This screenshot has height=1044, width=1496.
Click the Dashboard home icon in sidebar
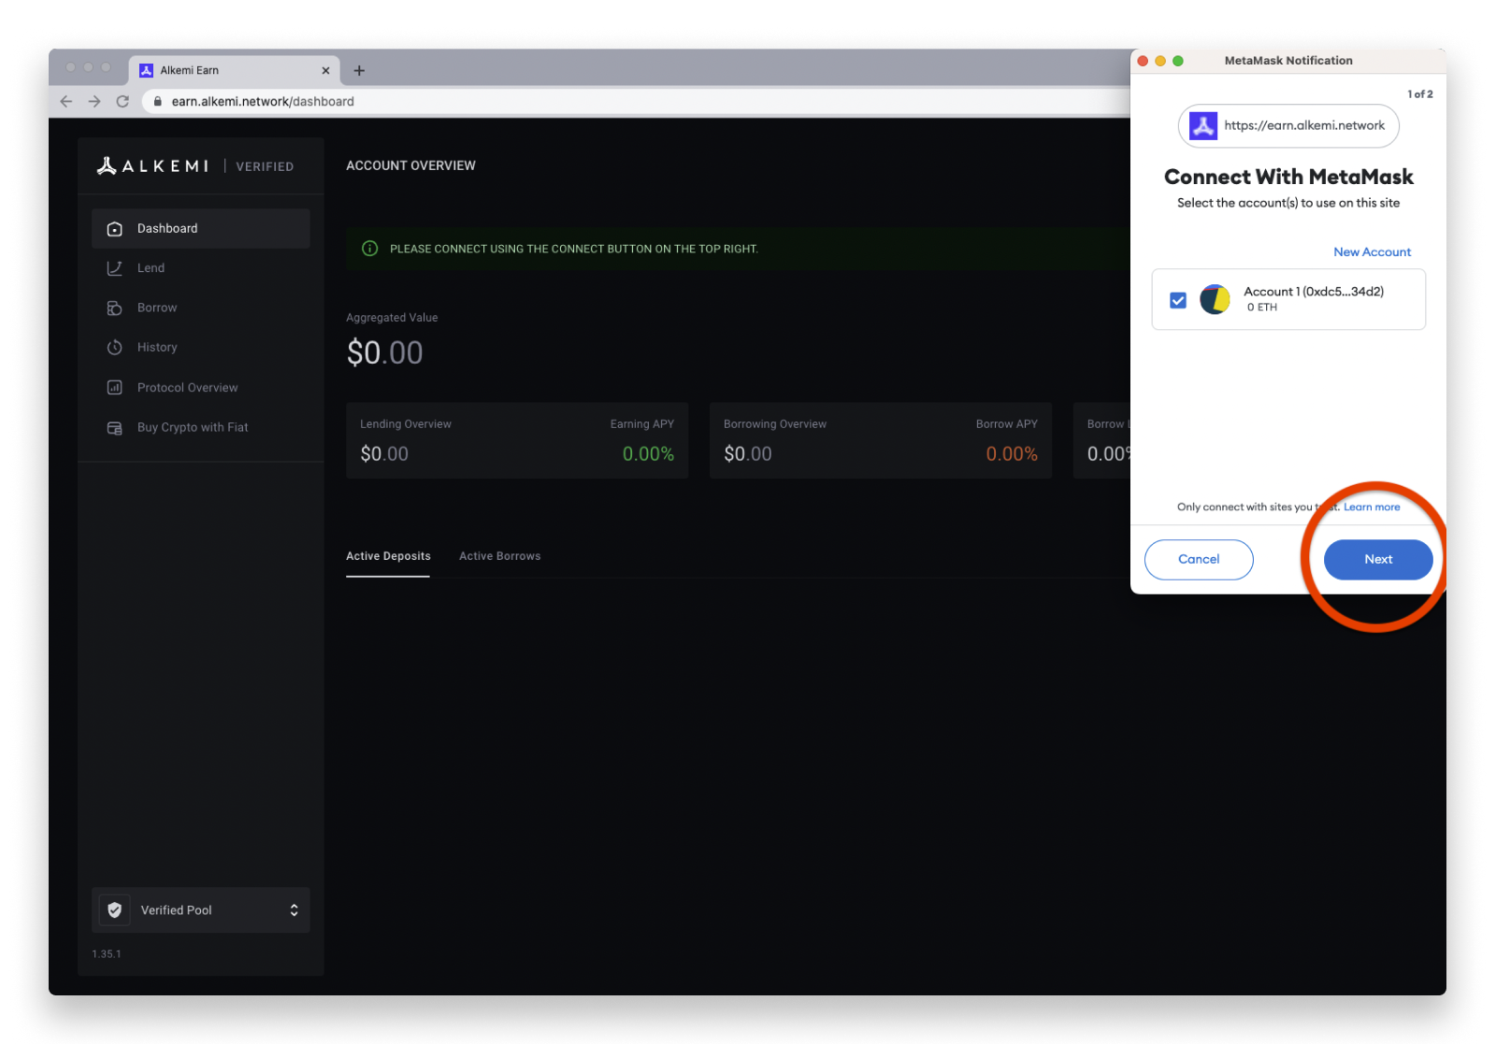pyautogui.click(x=115, y=229)
